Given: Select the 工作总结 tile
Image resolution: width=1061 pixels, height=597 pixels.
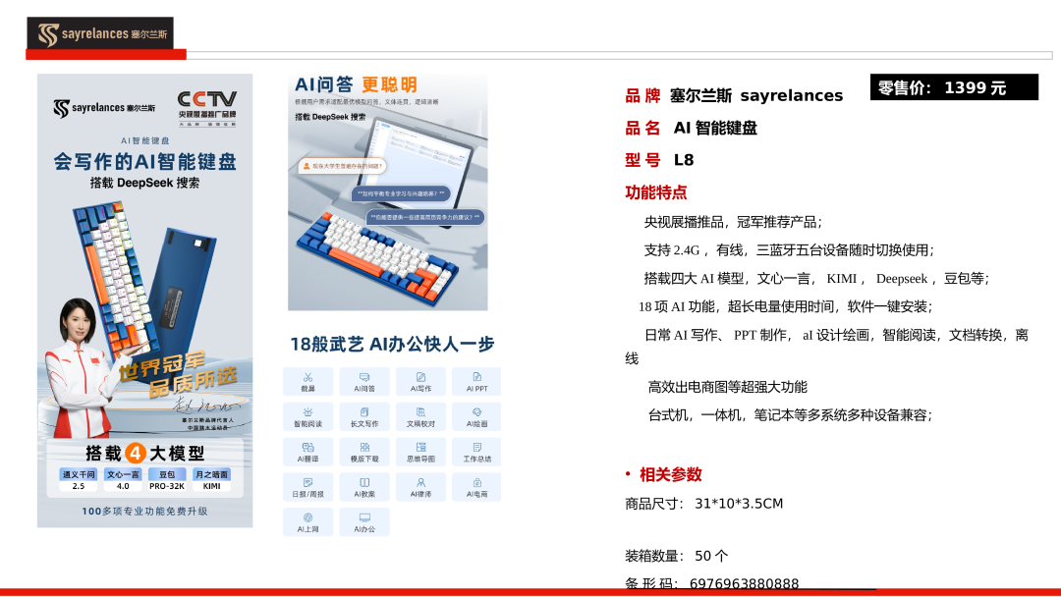Looking at the screenshot, I should pos(476,452).
